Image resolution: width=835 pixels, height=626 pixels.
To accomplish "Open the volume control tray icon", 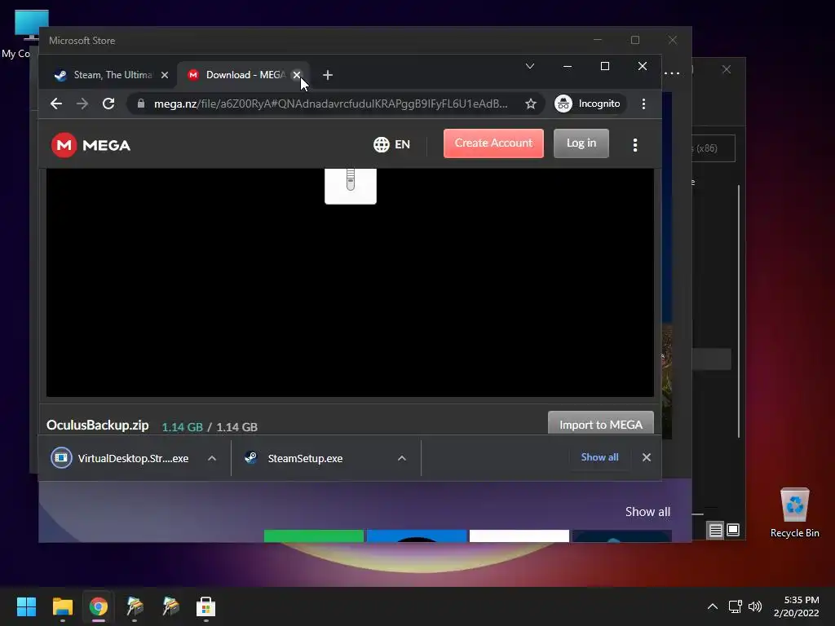I will [755, 606].
